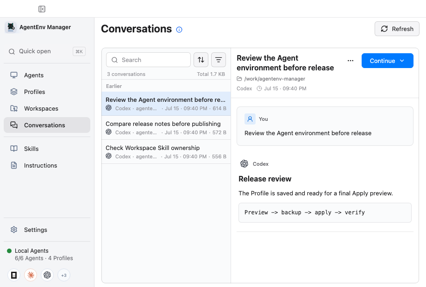Click the Continue button
The image size is (426, 287).
[x=388, y=61]
